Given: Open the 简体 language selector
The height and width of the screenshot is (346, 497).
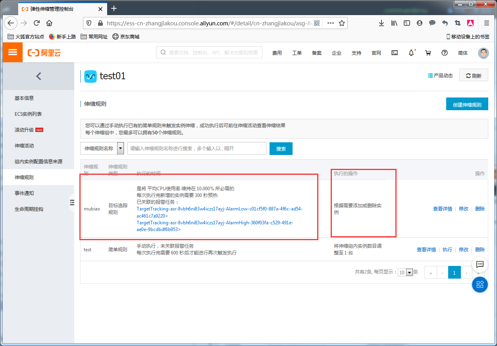Looking at the screenshot, I should 463,53.
